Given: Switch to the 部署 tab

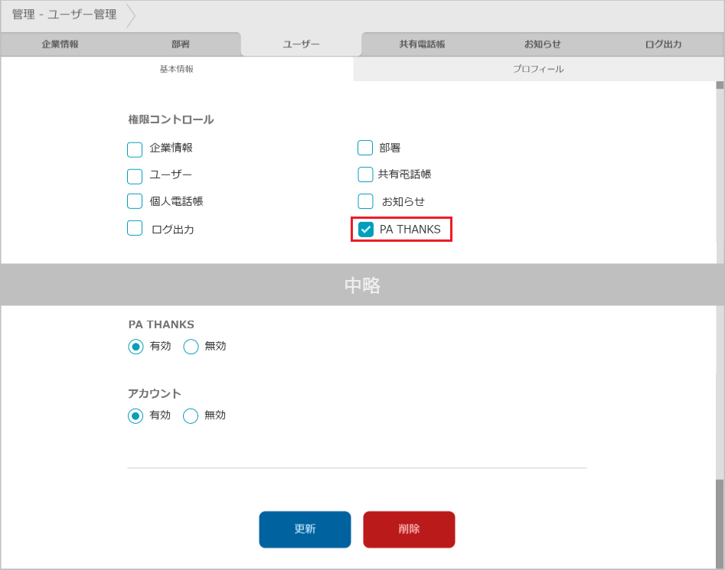Looking at the screenshot, I should point(181,44).
